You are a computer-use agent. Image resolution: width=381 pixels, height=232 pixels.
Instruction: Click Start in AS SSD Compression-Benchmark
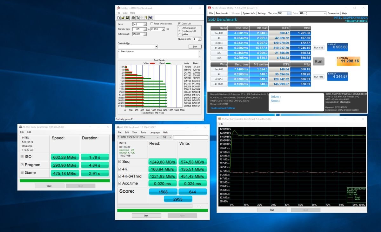272,210
